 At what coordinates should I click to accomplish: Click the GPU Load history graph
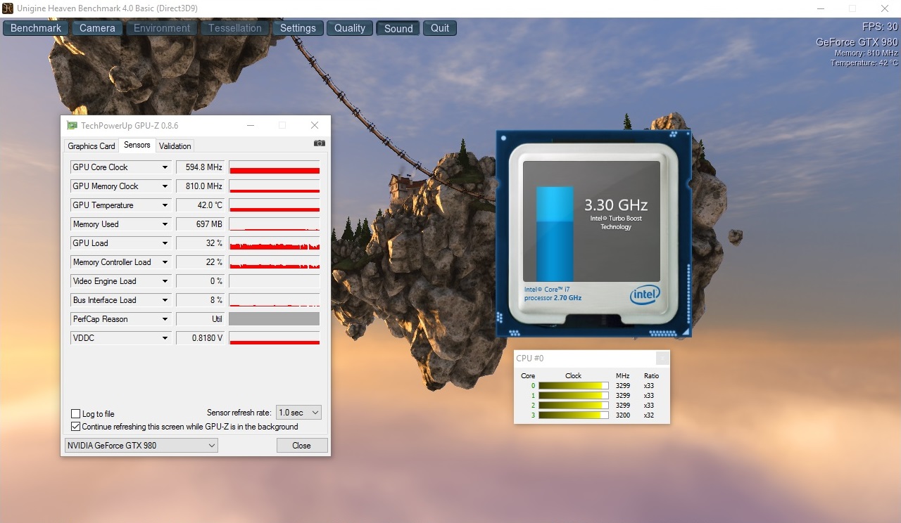click(275, 243)
